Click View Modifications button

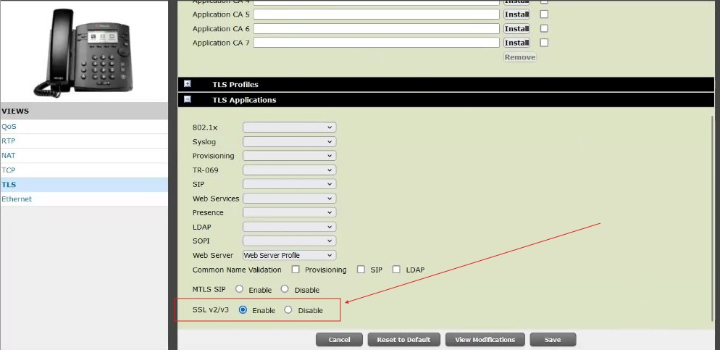pyautogui.click(x=485, y=339)
